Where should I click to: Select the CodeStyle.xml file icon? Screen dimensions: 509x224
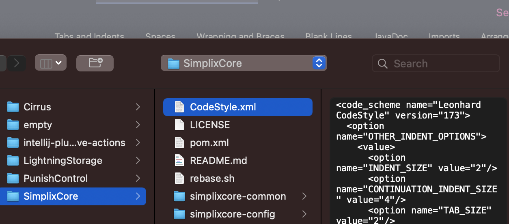point(179,107)
